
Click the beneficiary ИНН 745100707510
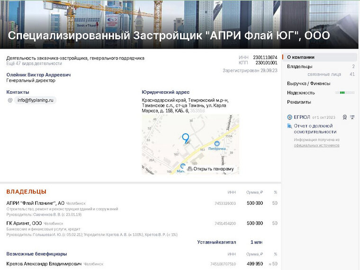223,264
